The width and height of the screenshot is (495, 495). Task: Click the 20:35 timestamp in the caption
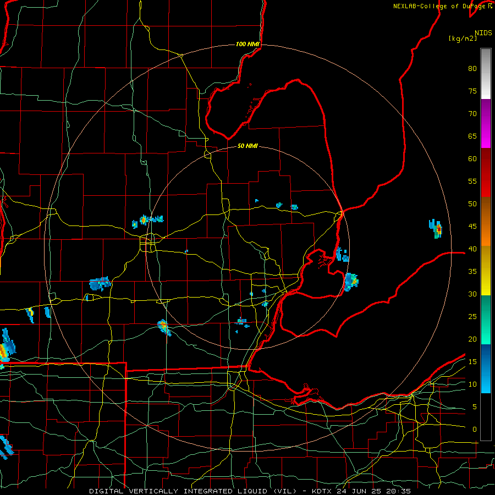click(x=398, y=491)
